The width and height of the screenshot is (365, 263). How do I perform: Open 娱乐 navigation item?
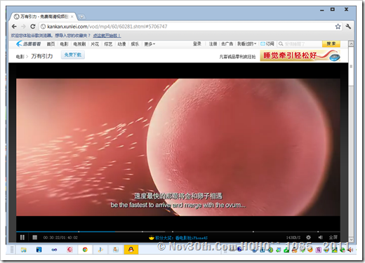coord(135,44)
